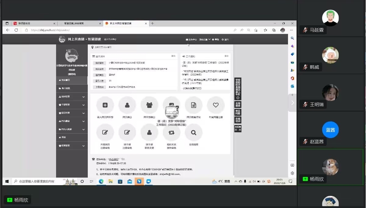366x208 pixels.
Task: Click 韩威's participant avatar
Action: [330, 55]
